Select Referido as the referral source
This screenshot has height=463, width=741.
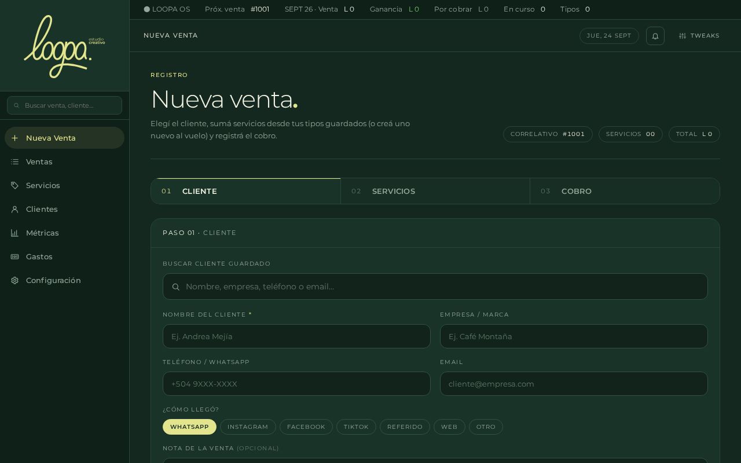405,427
